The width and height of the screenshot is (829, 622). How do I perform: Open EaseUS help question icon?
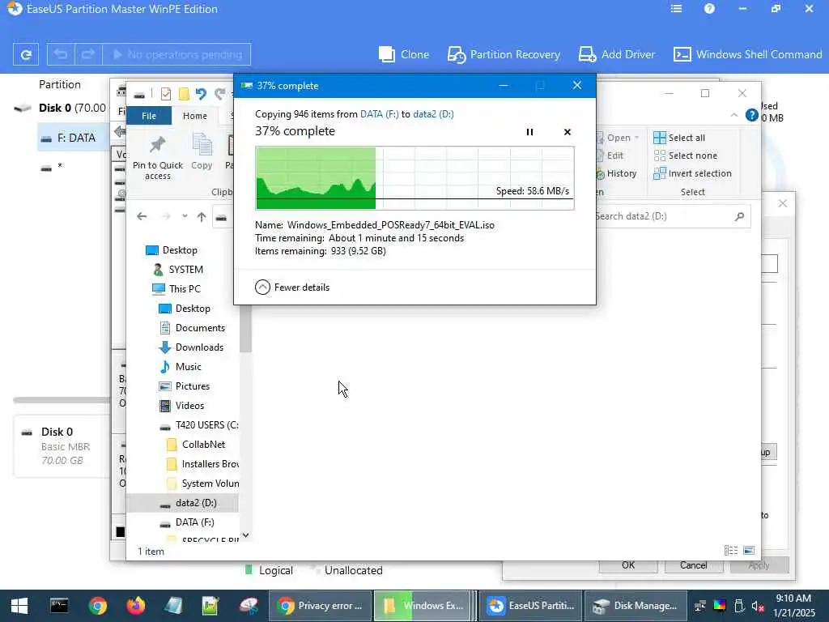[709, 9]
